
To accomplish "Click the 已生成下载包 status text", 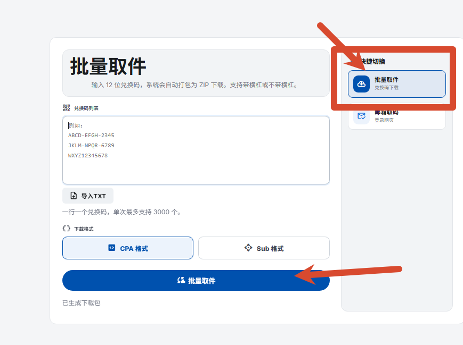I will (81, 303).
